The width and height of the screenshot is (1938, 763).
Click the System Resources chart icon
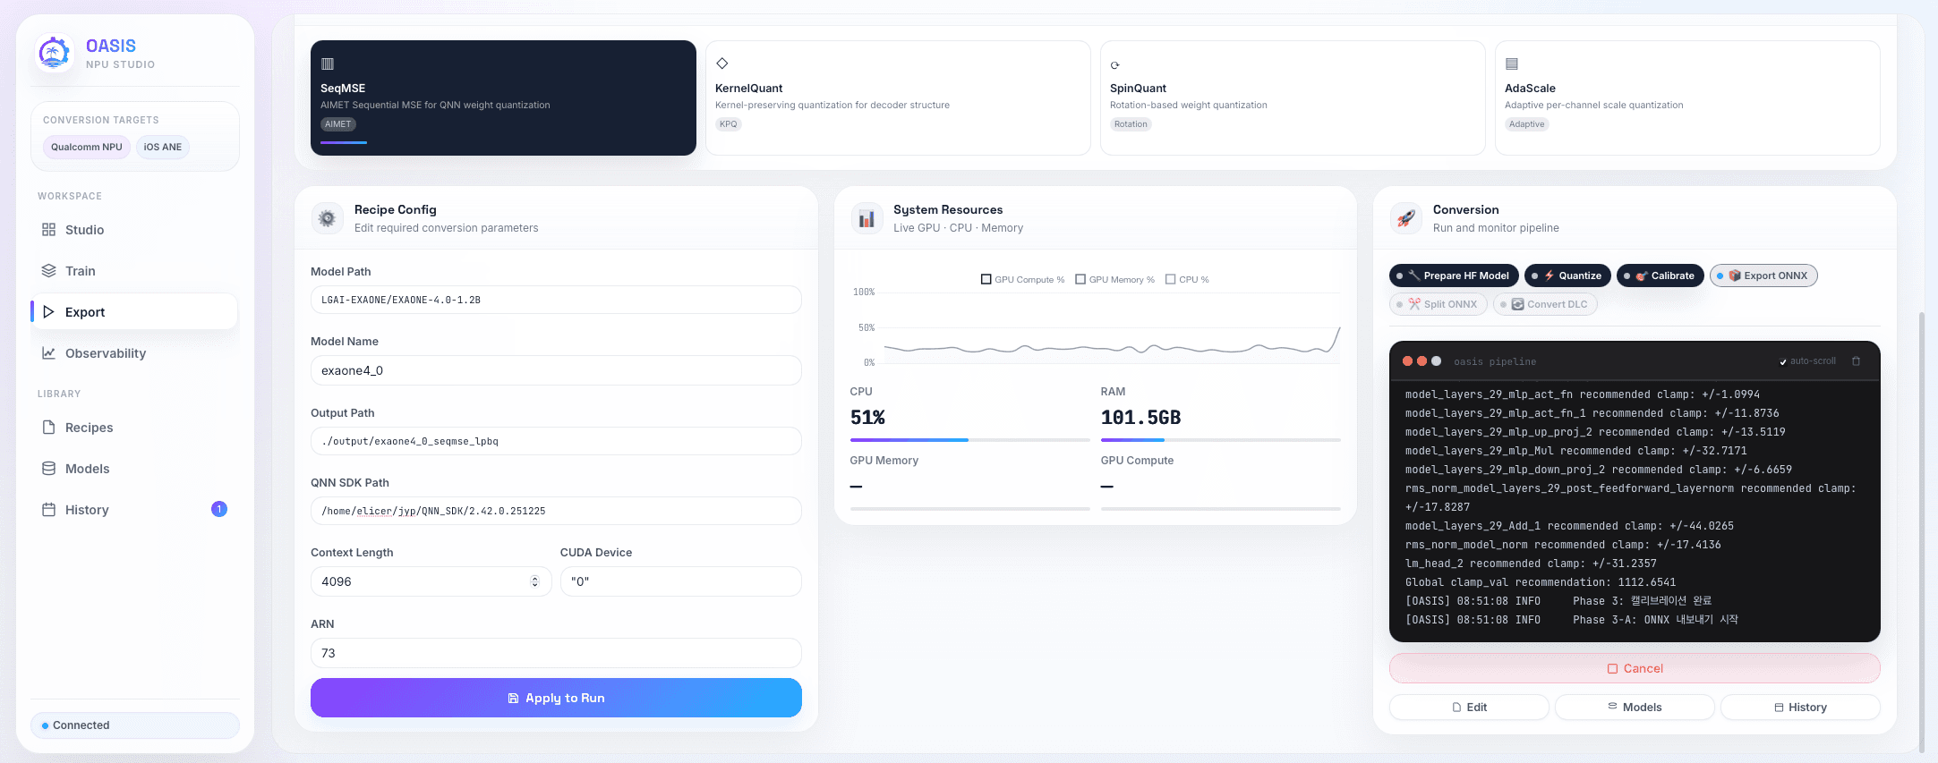coord(867,218)
